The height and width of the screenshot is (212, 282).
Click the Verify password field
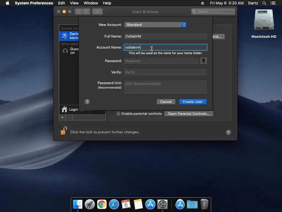click(165, 72)
